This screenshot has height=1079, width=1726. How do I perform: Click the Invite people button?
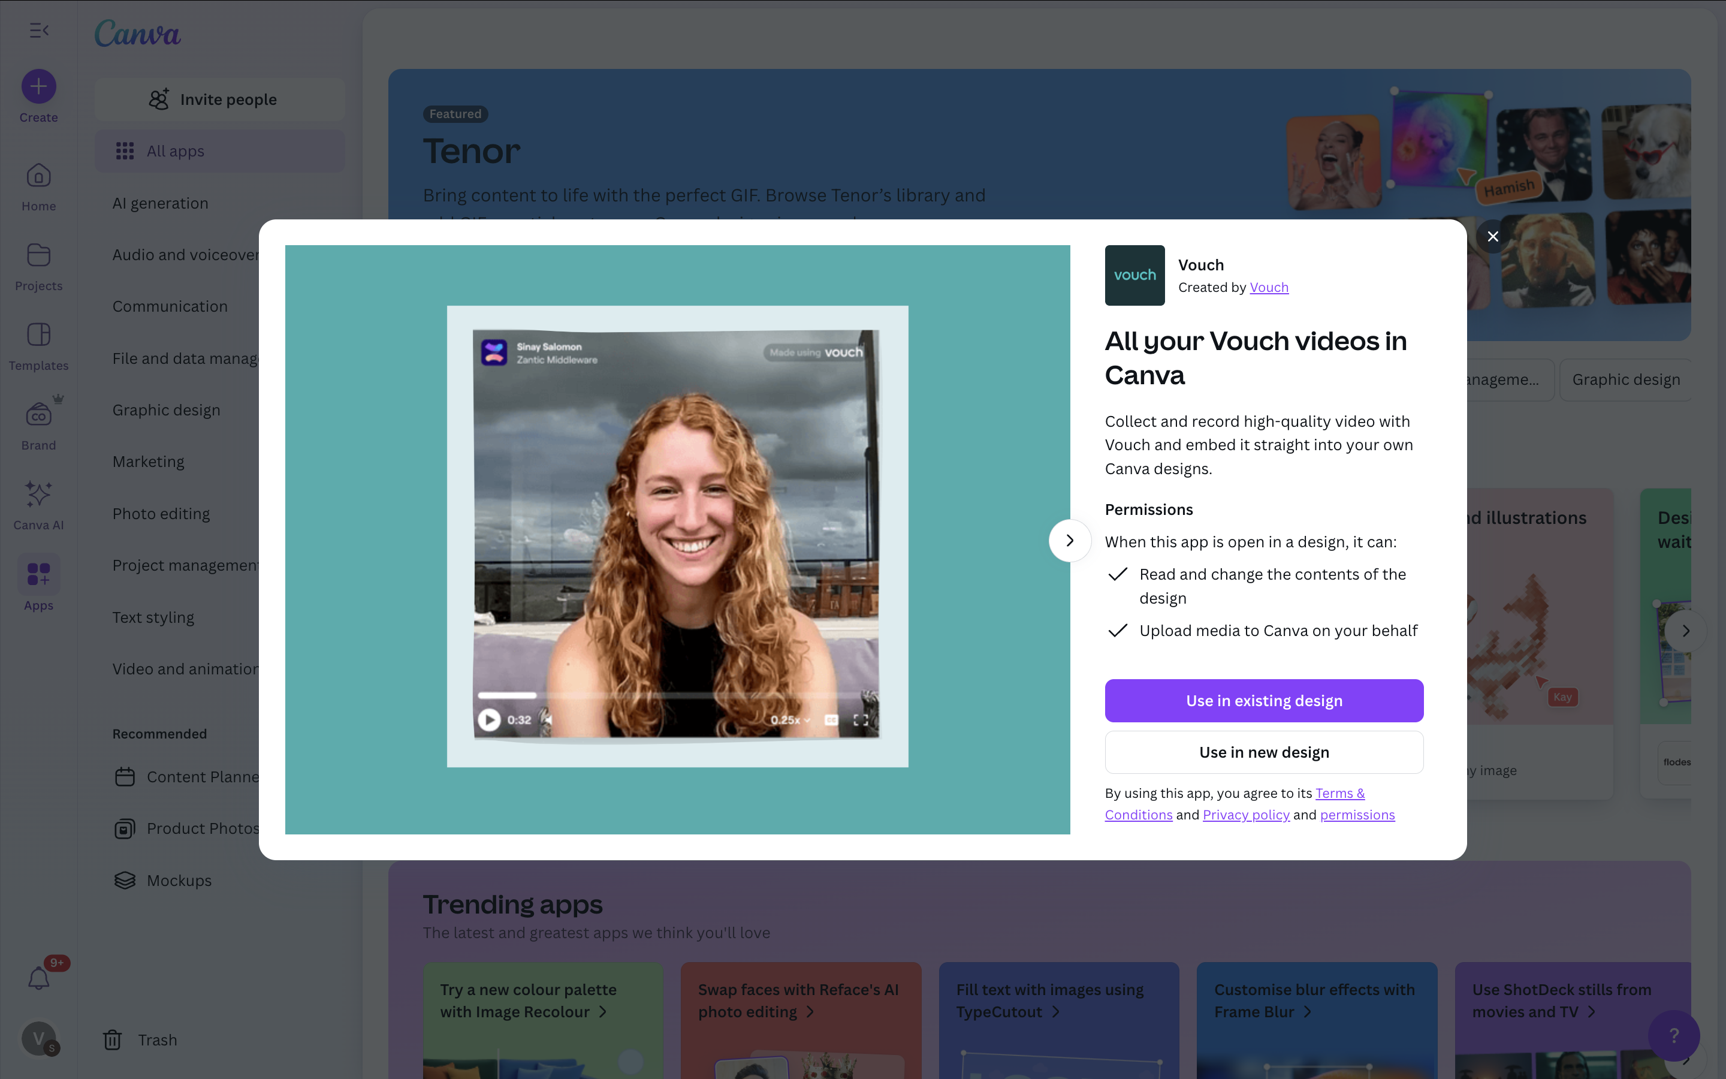(x=220, y=99)
